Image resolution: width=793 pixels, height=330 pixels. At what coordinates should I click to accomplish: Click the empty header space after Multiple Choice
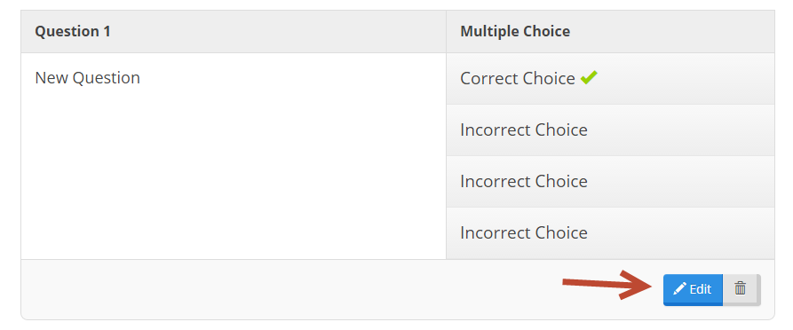point(672,31)
